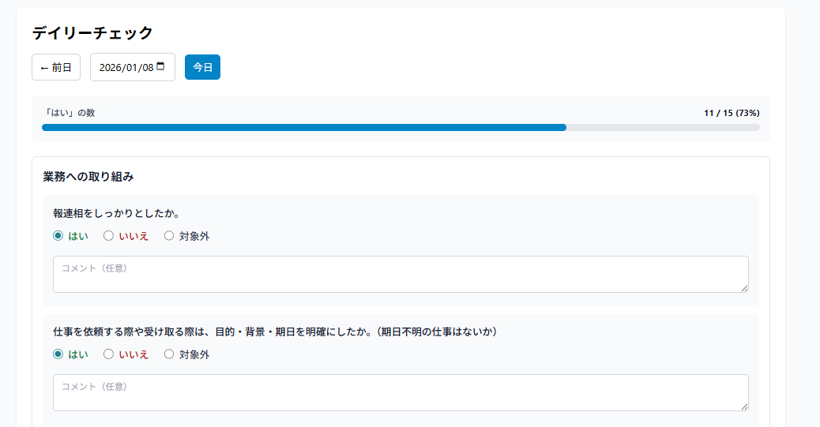Focus the comment box under 仕事を依頼 question
Image resolution: width=820 pixels, height=427 pixels.
pos(400,392)
